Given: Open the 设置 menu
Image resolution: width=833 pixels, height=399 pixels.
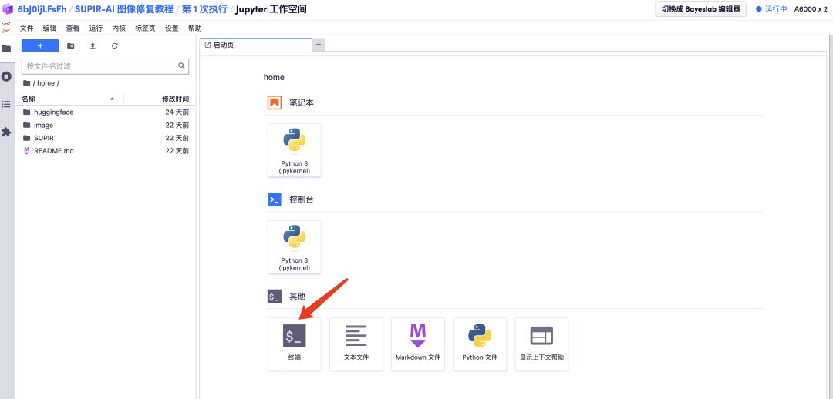Looking at the screenshot, I should tap(171, 28).
